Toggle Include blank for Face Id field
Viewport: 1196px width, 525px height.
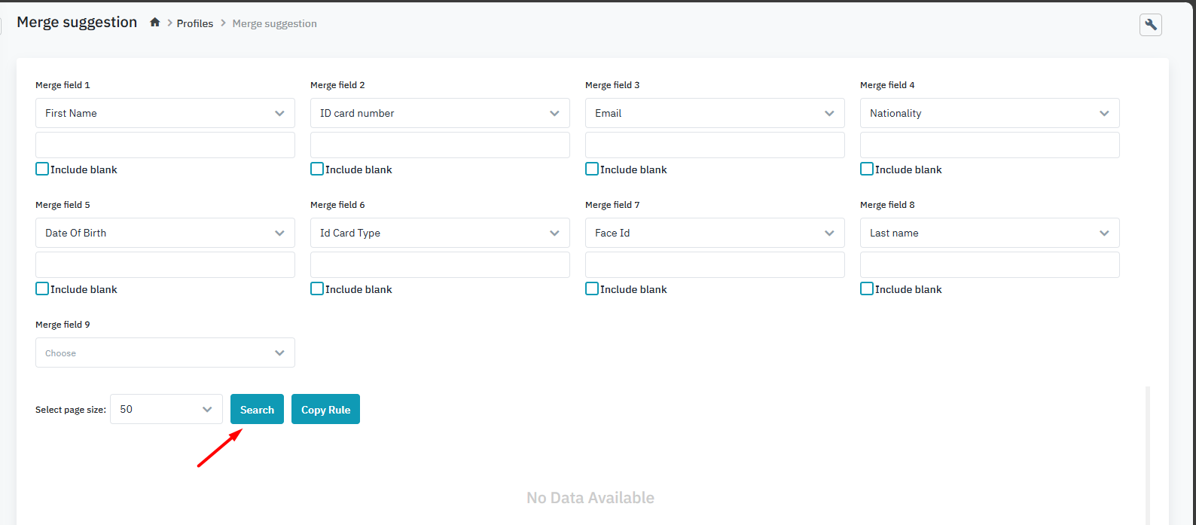click(592, 289)
